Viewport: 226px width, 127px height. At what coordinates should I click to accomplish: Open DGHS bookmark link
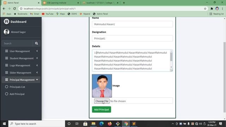[x=72, y=14]
